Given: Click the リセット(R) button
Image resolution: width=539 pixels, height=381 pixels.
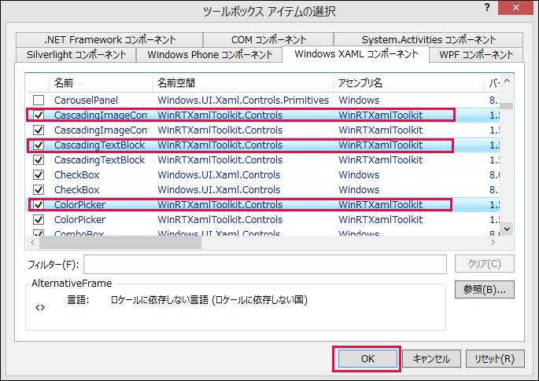Looking at the screenshot, I should pyautogui.click(x=495, y=359).
